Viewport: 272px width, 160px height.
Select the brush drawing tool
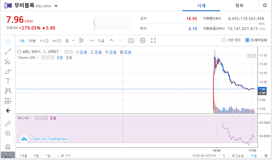[x=8, y=71]
